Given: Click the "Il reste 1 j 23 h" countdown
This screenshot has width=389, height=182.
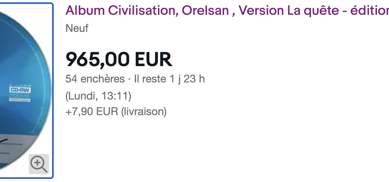Looking at the screenshot, I should [169, 79].
